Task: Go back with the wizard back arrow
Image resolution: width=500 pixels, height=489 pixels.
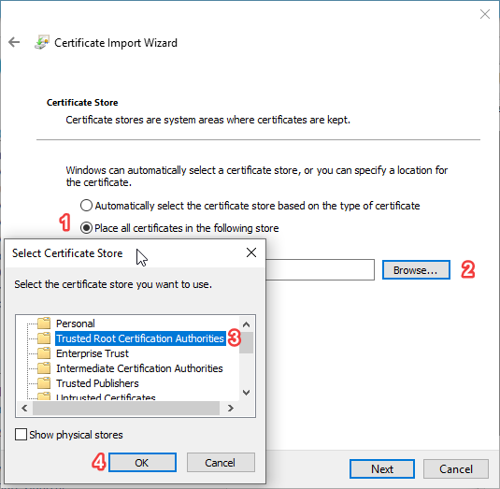Action: point(14,42)
